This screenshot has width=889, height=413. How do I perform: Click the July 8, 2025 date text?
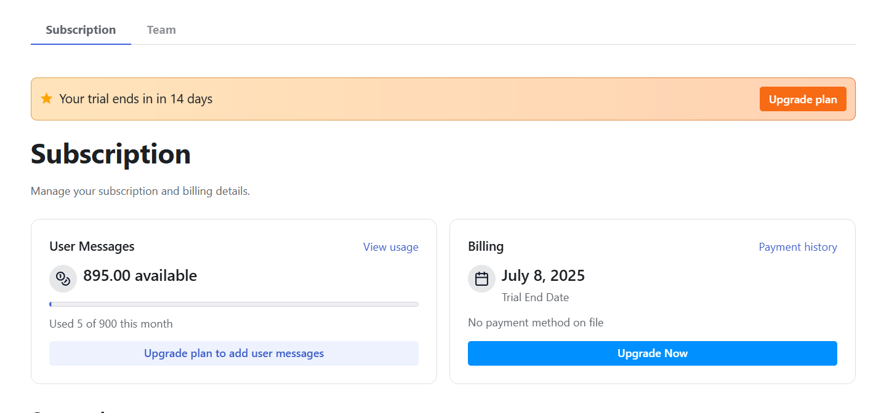tap(543, 276)
